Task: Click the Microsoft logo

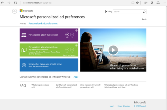Action: (x=26, y=11)
